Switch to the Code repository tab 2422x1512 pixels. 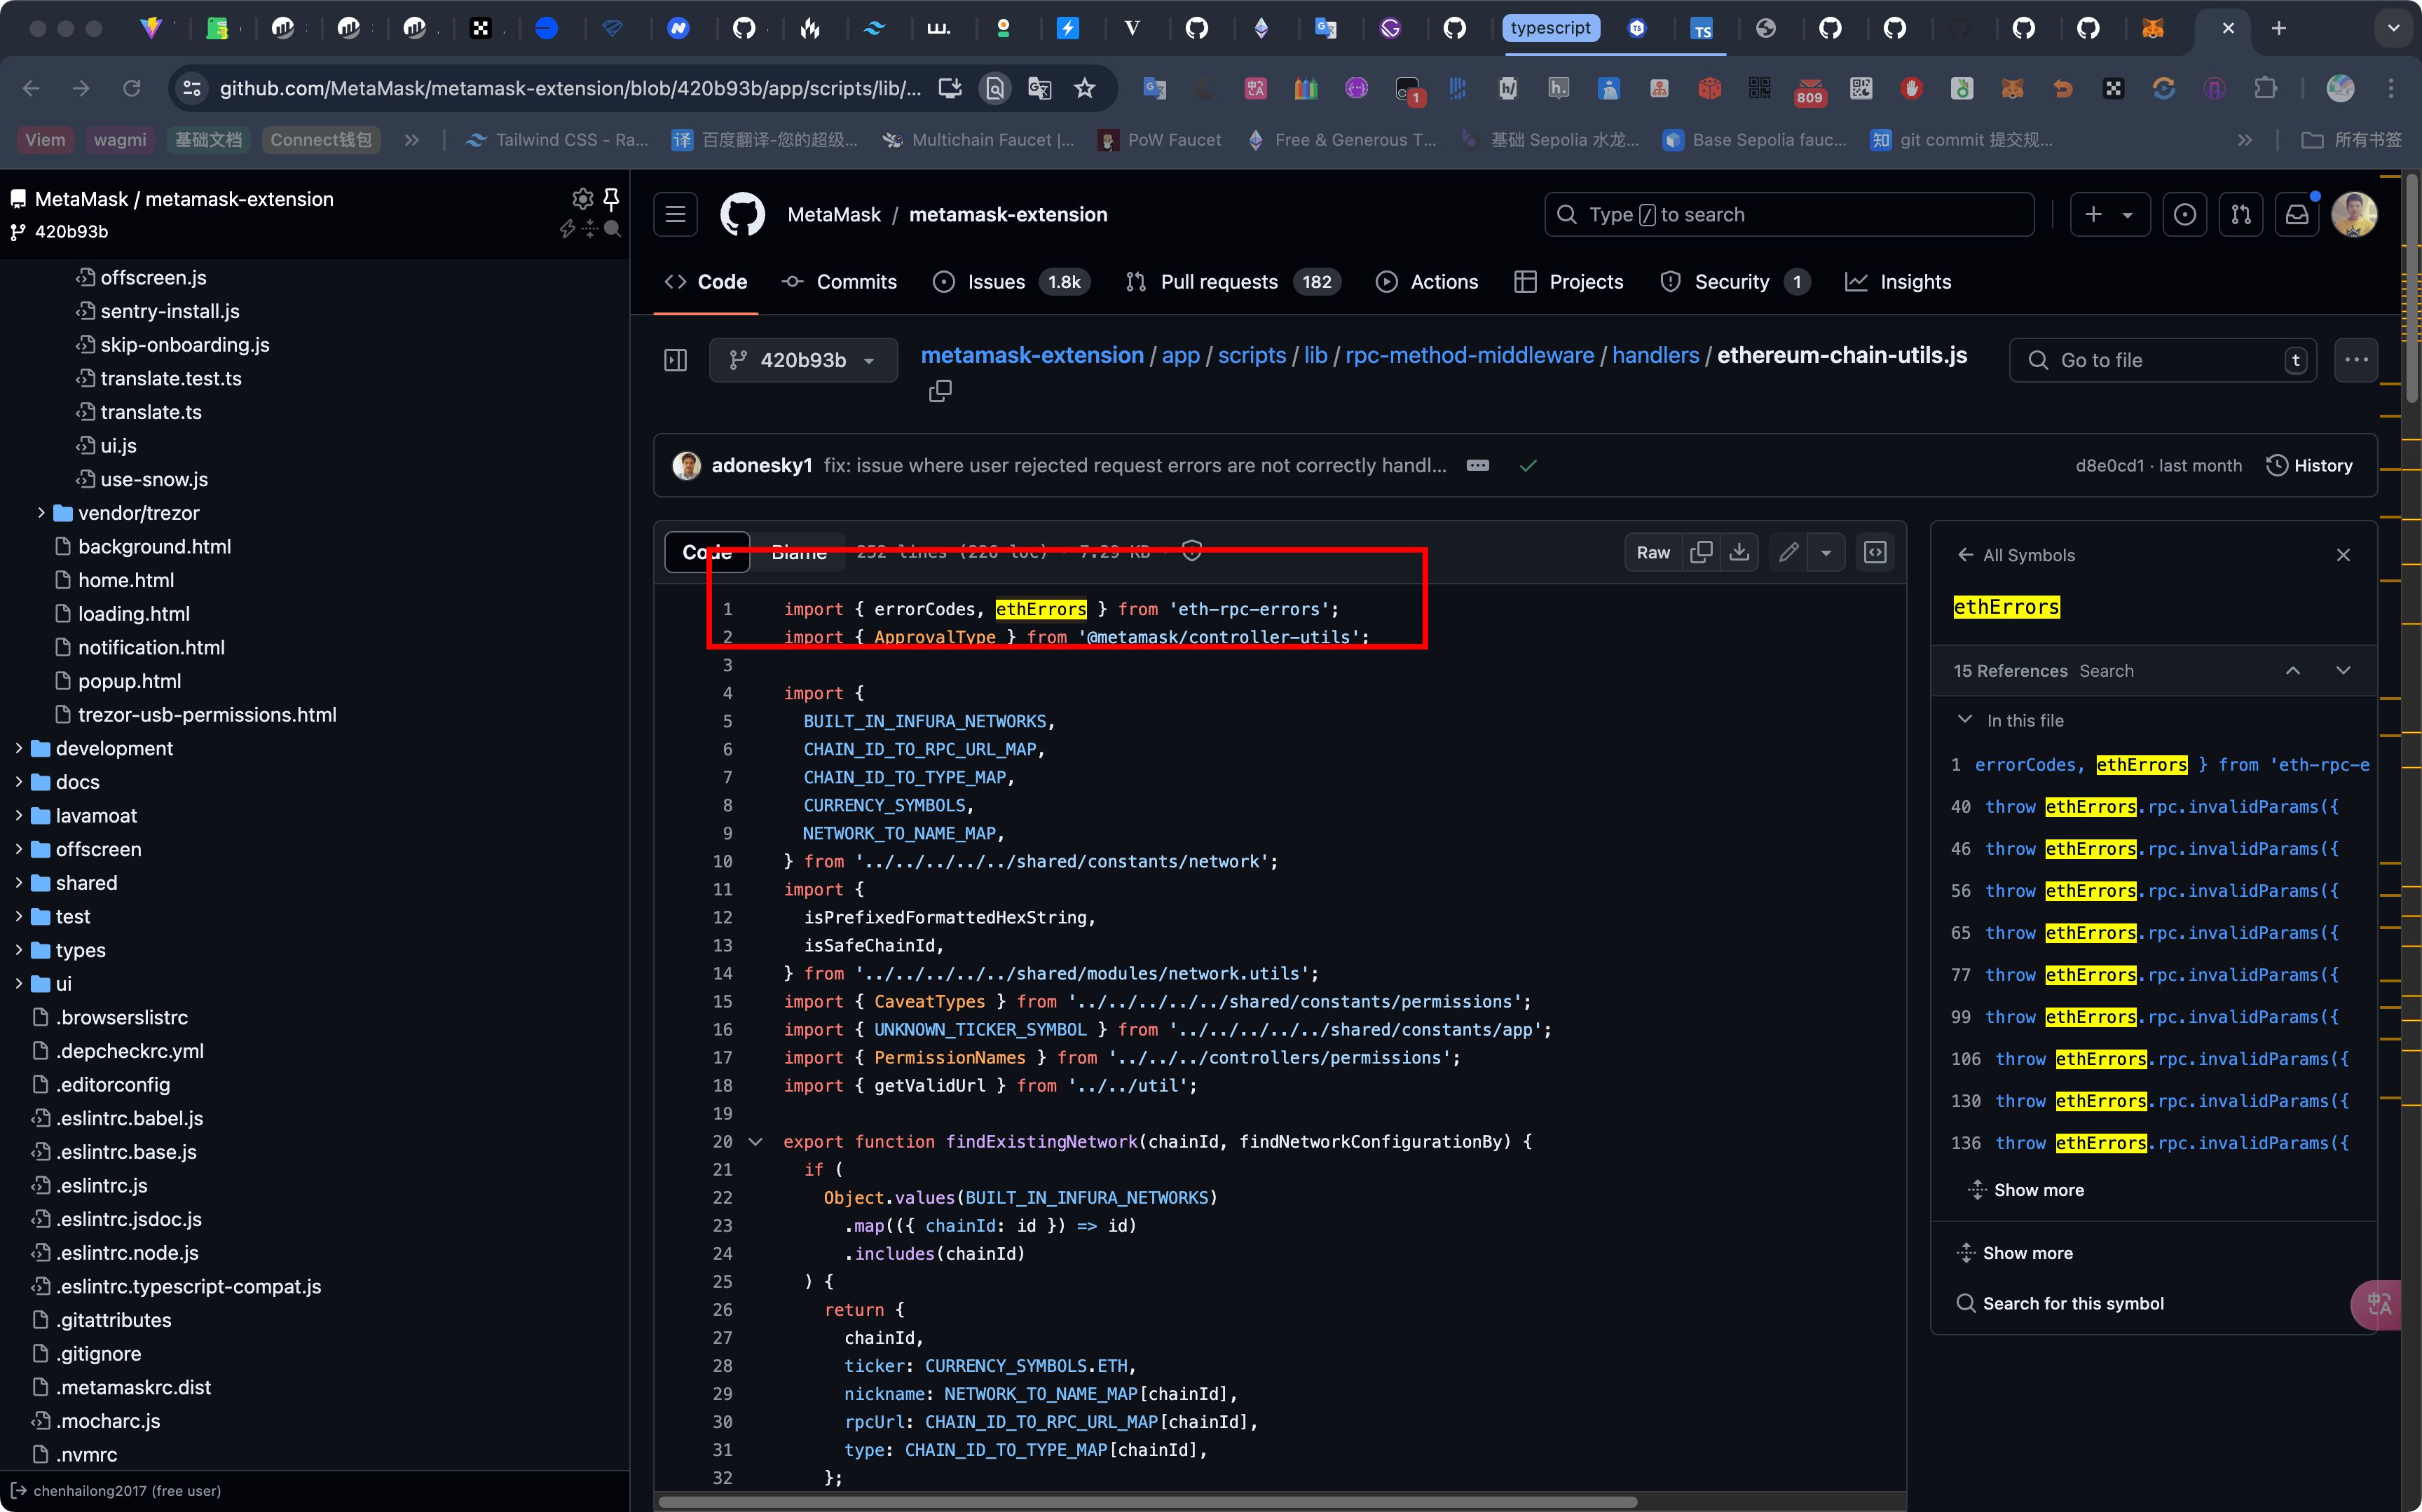[x=706, y=282]
